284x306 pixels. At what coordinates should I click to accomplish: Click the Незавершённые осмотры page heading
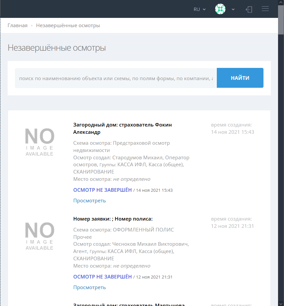point(57,48)
